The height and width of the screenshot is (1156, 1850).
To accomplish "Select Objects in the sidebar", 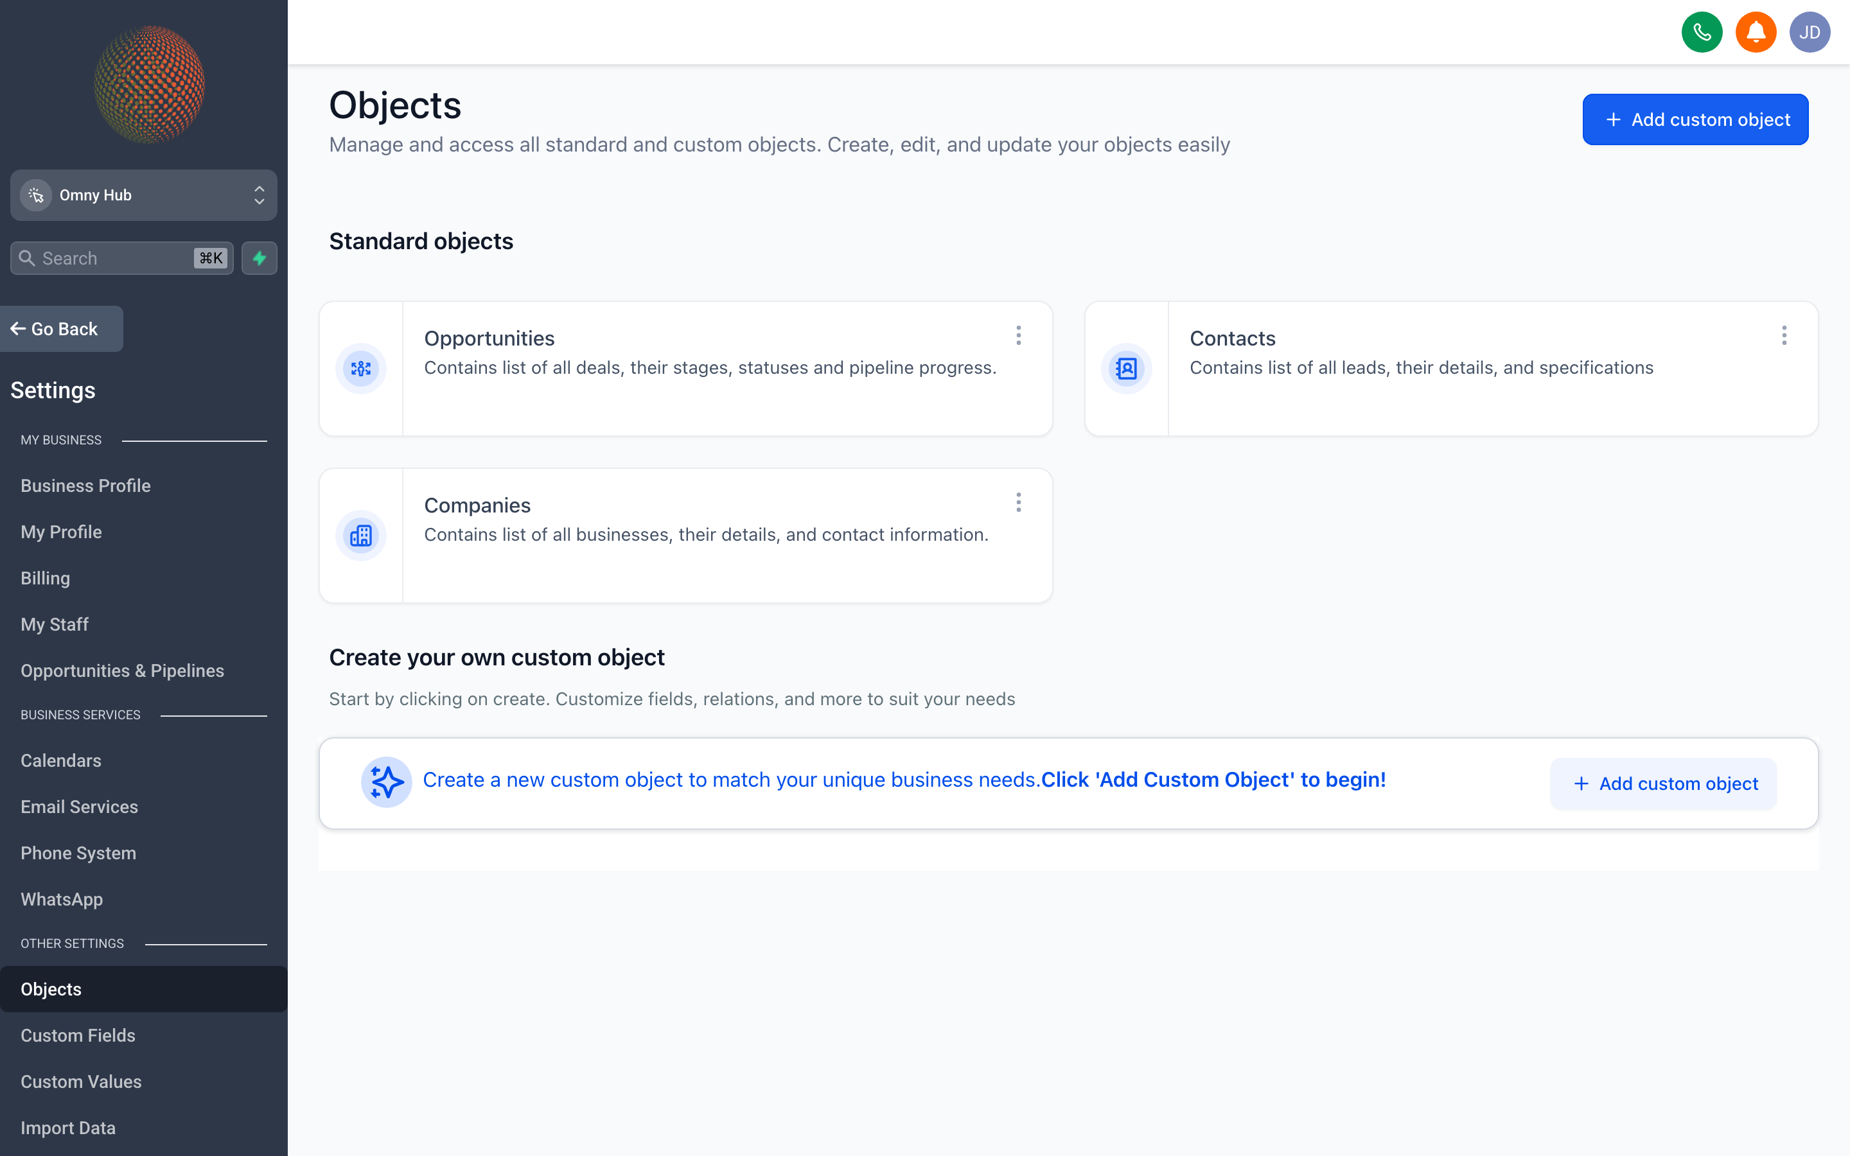I will (144, 989).
